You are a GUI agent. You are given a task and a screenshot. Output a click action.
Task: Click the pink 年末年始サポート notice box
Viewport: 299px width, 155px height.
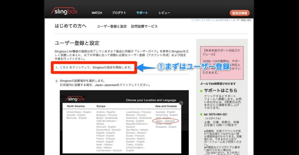click(222, 63)
